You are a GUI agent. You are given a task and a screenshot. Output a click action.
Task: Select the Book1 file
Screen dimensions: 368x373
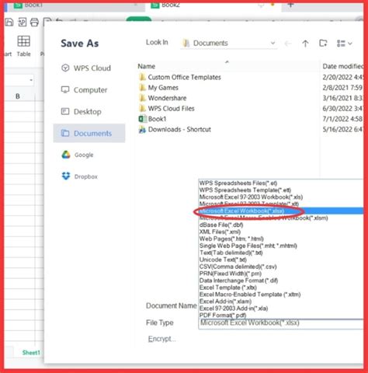click(x=153, y=119)
